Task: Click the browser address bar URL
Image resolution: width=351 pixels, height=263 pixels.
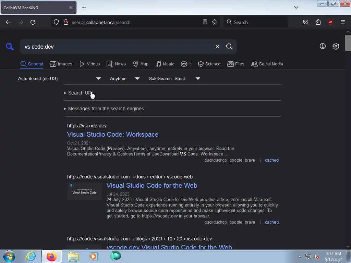Action: tap(101, 22)
